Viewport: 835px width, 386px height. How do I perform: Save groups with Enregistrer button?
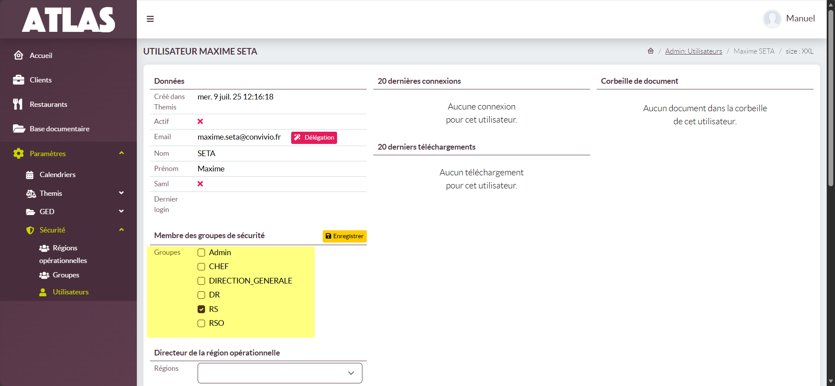(x=344, y=236)
